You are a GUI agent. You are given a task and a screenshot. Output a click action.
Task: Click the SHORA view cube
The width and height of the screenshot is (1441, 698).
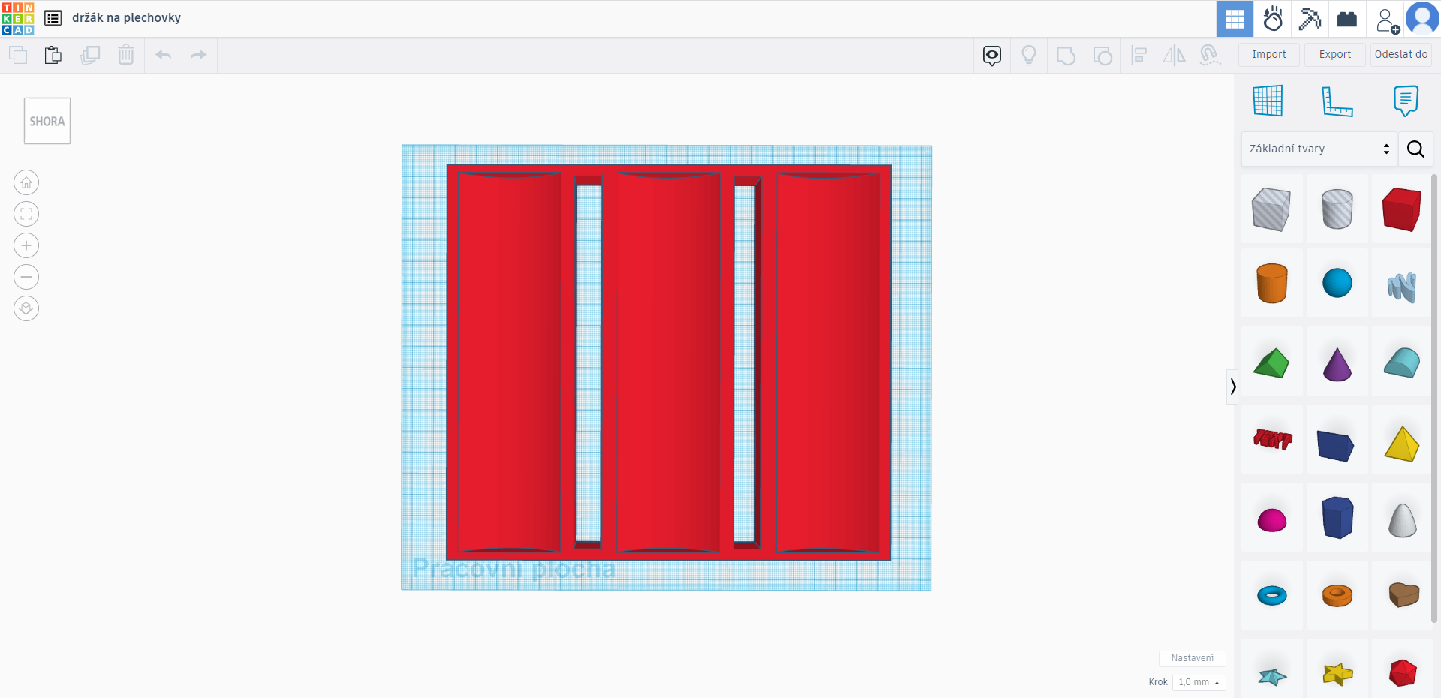[47, 121]
